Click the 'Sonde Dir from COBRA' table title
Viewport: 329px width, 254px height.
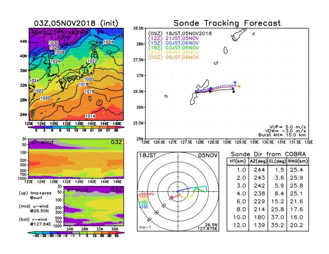[x=268, y=154]
